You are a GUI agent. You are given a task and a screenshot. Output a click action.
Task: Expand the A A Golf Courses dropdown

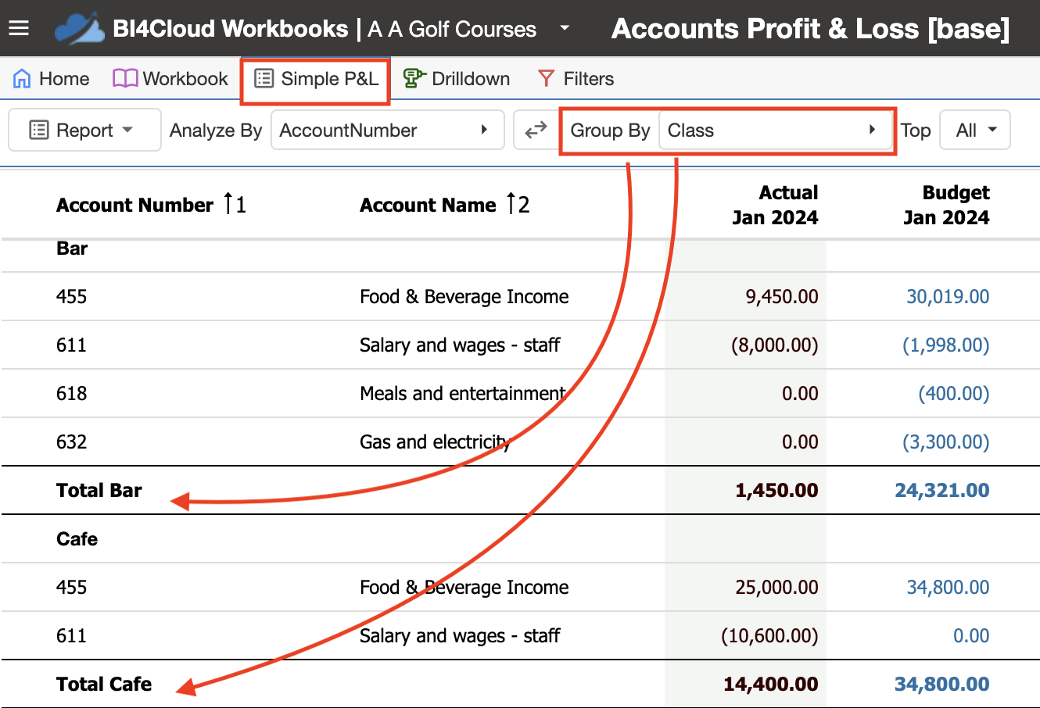tap(565, 29)
